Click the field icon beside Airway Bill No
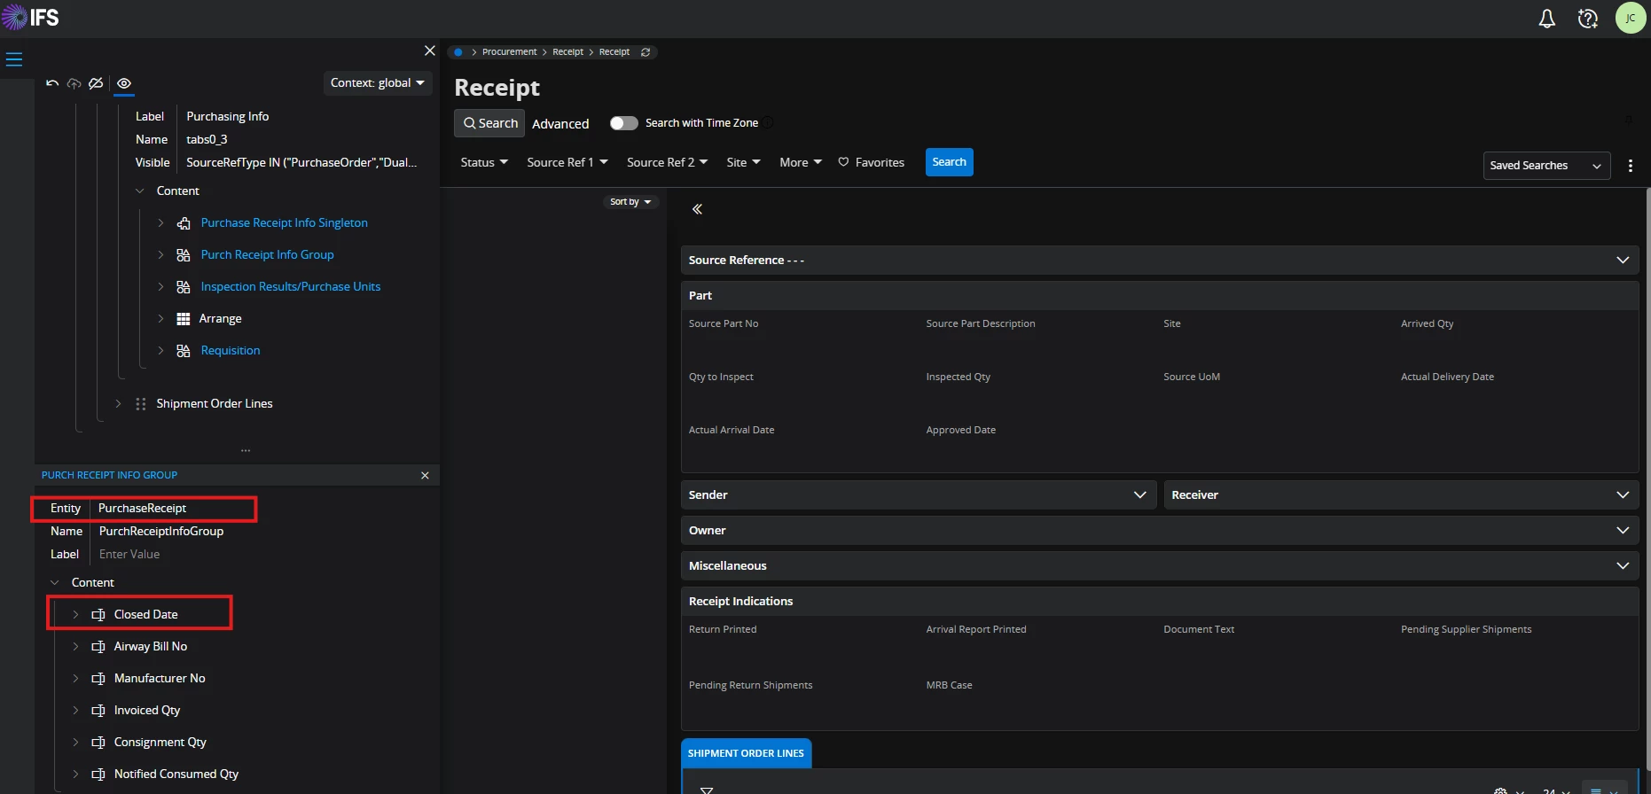Viewport: 1651px width, 794px height. click(x=98, y=647)
